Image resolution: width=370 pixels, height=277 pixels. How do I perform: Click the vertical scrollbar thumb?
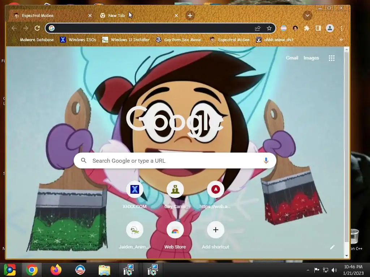coord(347,147)
